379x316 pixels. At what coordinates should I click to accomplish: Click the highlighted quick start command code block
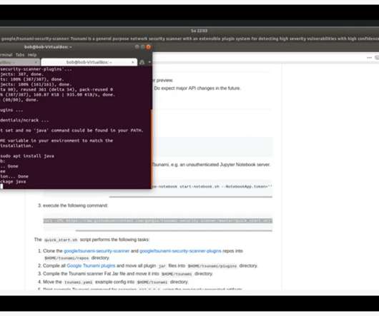click(158, 220)
